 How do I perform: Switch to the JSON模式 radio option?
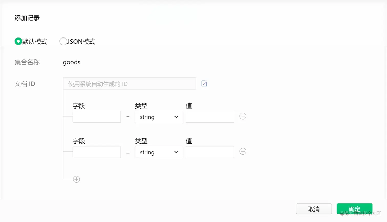pyautogui.click(x=63, y=41)
